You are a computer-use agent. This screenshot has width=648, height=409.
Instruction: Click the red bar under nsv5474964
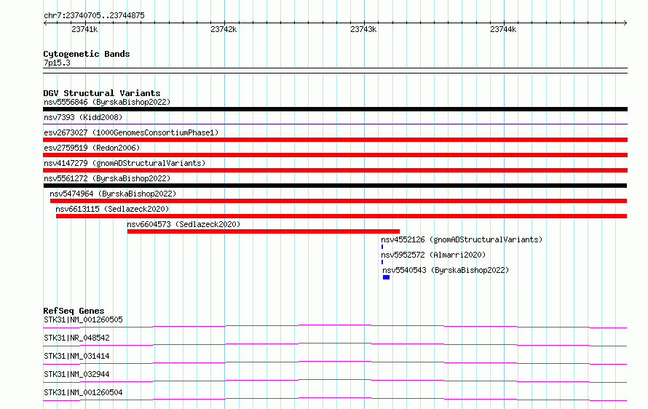(x=339, y=201)
